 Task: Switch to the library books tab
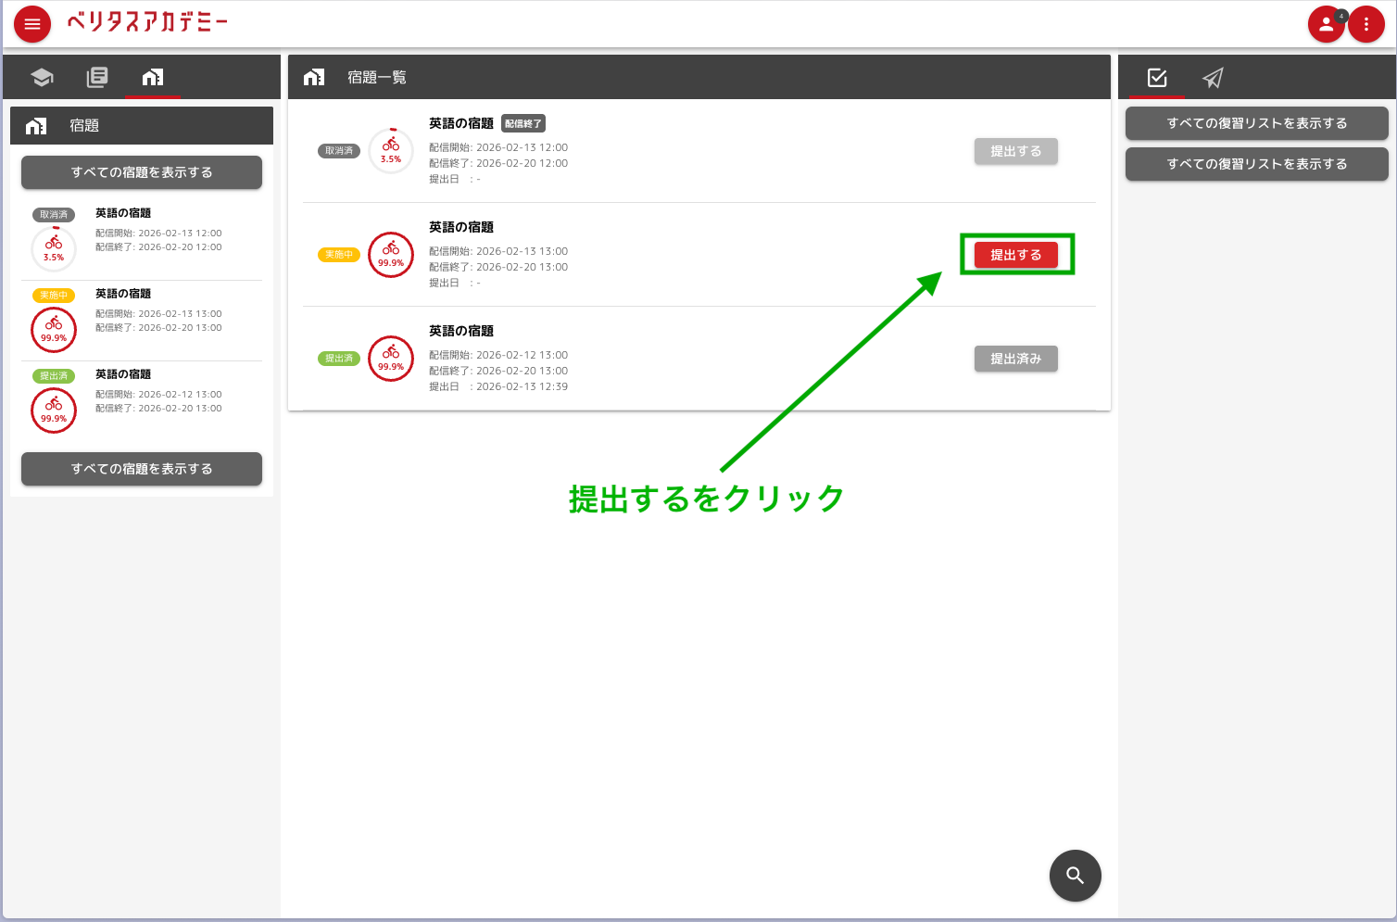point(97,78)
